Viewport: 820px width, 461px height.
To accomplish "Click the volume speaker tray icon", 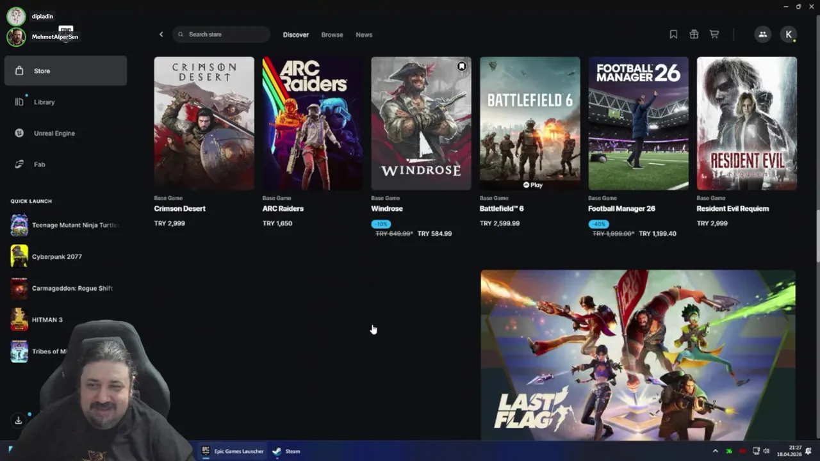I will [x=766, y=451].
